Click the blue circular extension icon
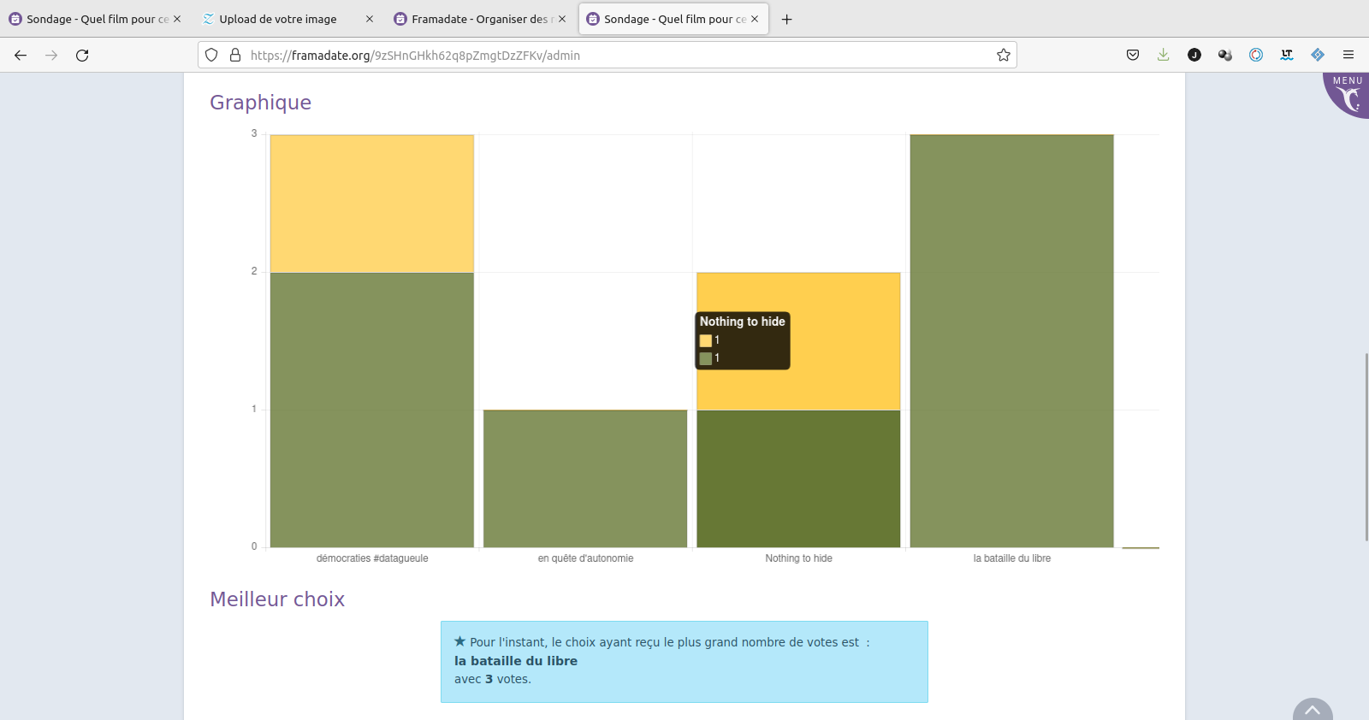 pos(1256,55)
